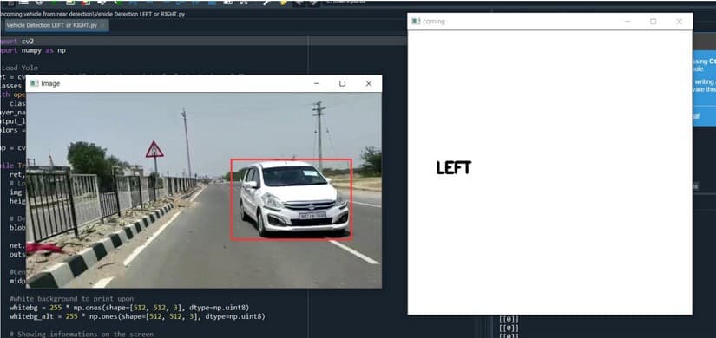Click the 'numpy as np' import line
716x338 pixels.
(x=33, y=50)
